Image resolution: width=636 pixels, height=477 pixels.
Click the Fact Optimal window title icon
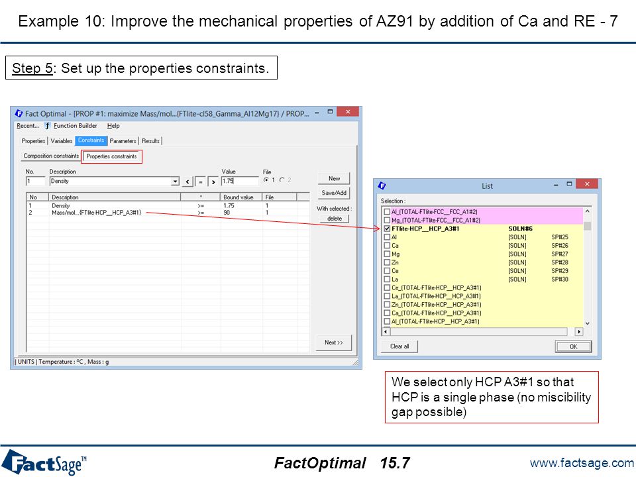coord(19,113)
